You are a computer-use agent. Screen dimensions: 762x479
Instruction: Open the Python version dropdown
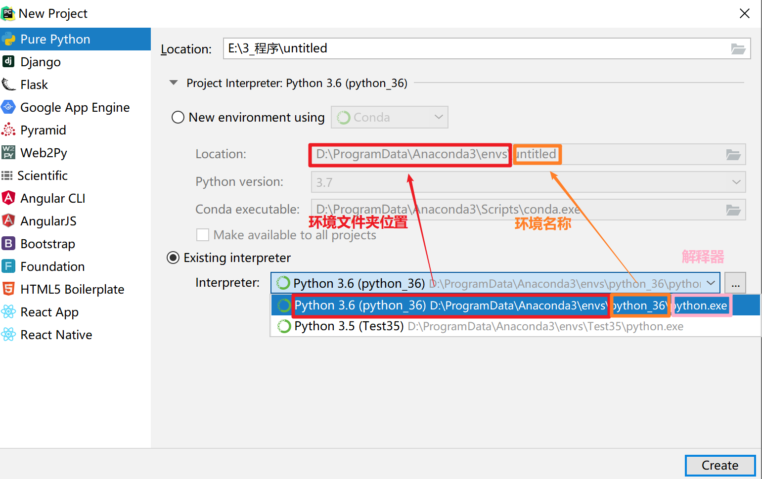pos(528,182)
